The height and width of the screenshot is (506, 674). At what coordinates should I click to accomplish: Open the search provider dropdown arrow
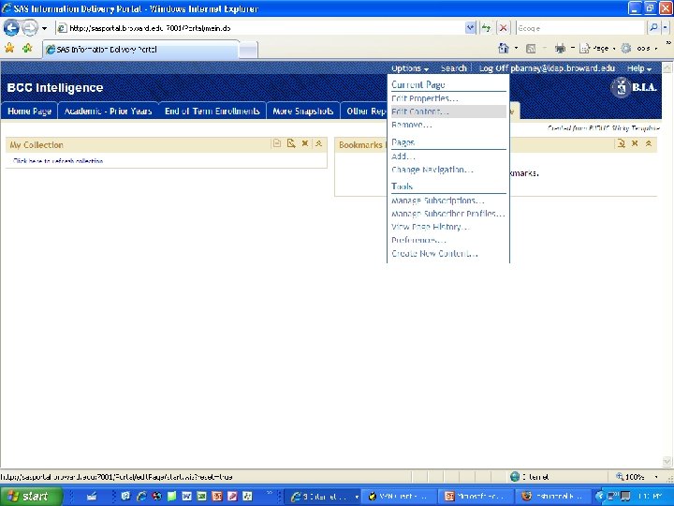665,28
